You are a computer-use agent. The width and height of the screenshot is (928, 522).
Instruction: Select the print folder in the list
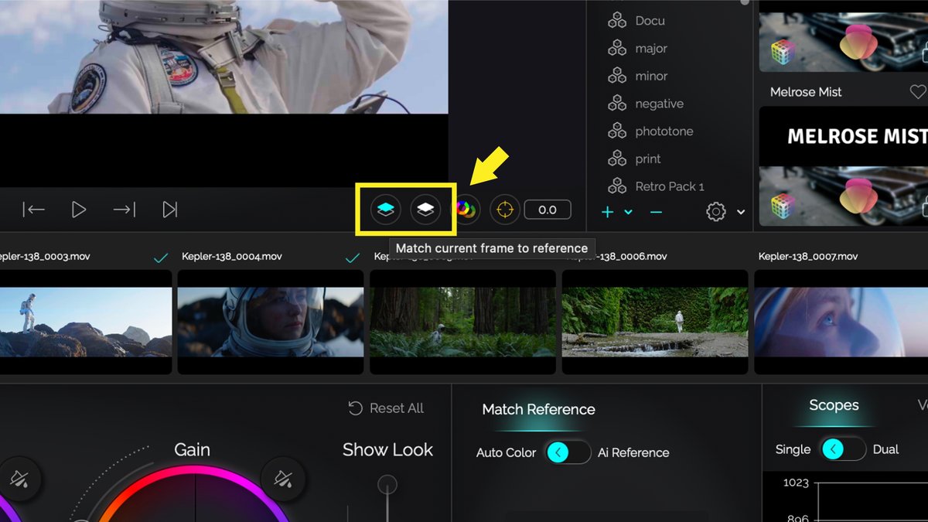(x=648, y=159)
